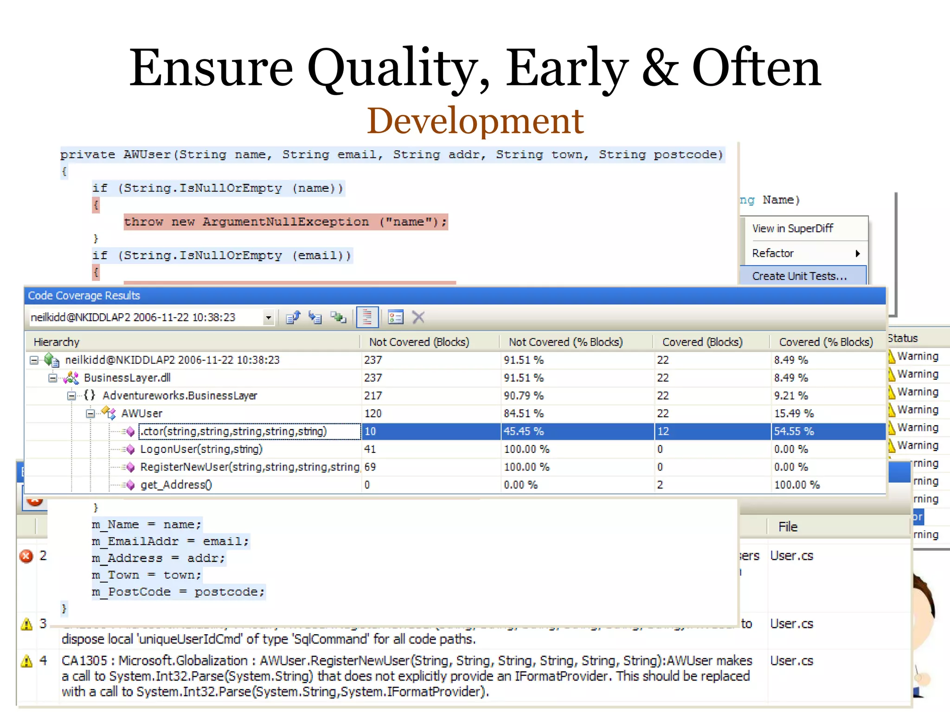The width and height of the screenshot is (950, 712).
Task: Click the Code Coverage Results title bar
Action: tap(455, 296)
